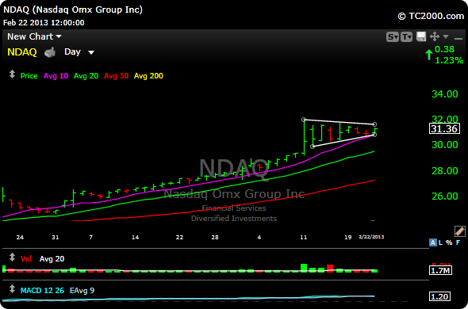Open the gray triangle window options menu
468x309 pixels.
point(446,36)
